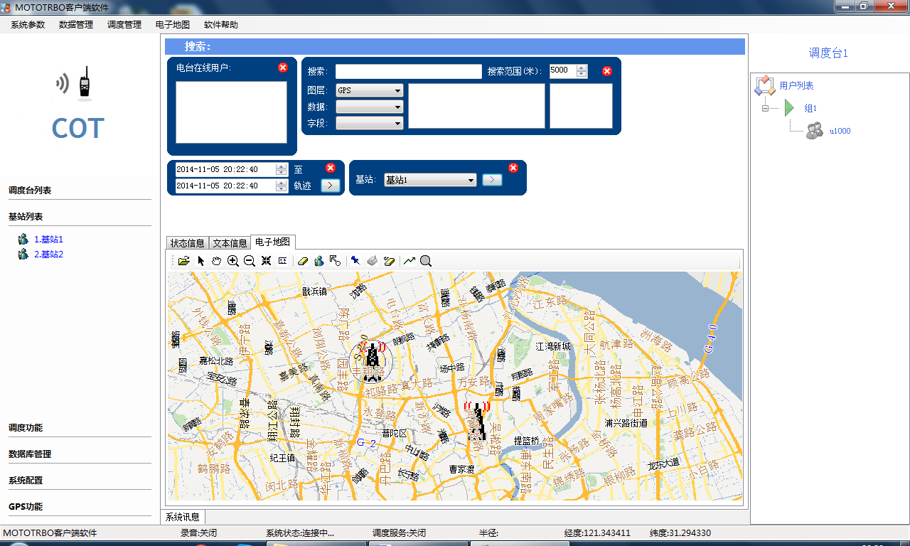
Task: Decrement the end datetime spinner
Action: pos(282,189)
